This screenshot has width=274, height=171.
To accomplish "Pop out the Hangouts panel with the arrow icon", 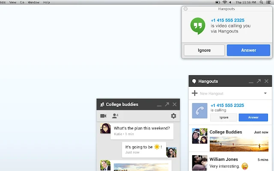I will (259, 81).
